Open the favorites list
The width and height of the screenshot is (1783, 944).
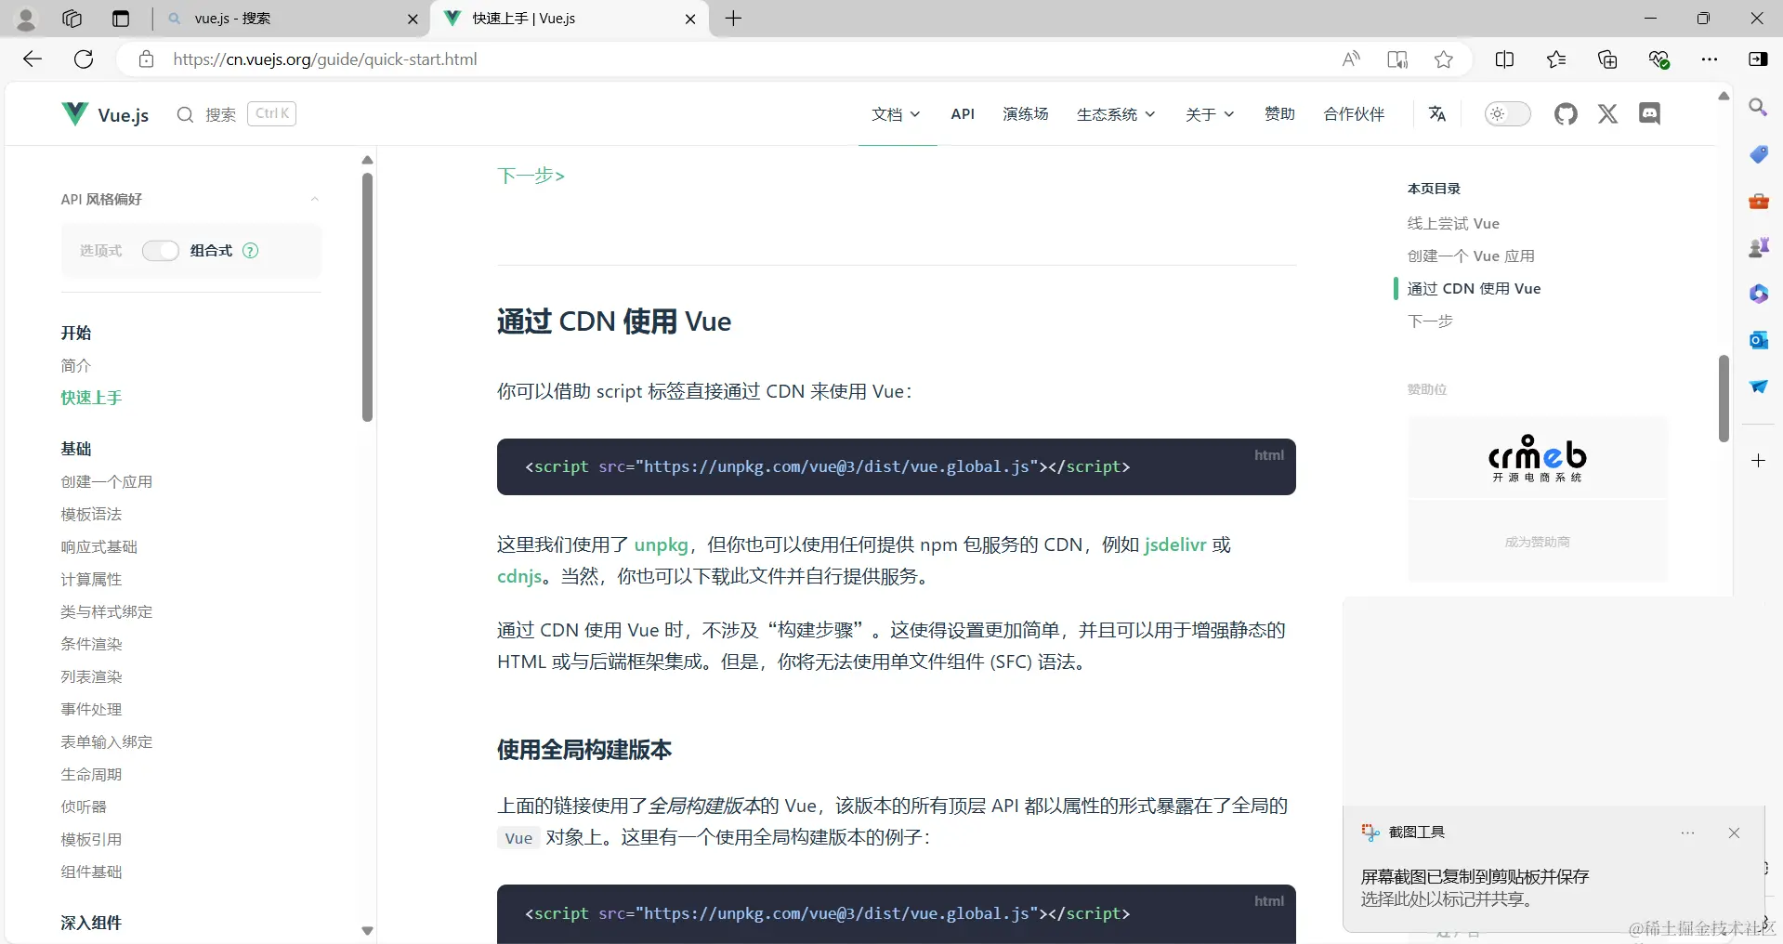[x=1556, y=59]
